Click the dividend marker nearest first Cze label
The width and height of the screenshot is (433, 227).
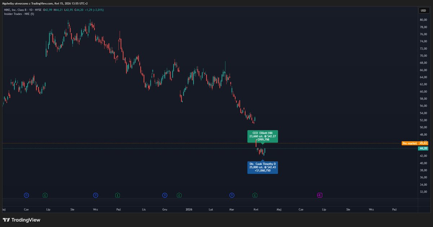[26, 195]
